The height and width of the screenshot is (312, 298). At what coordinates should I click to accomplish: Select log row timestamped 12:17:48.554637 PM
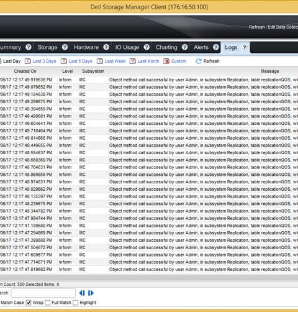[149, 153]
